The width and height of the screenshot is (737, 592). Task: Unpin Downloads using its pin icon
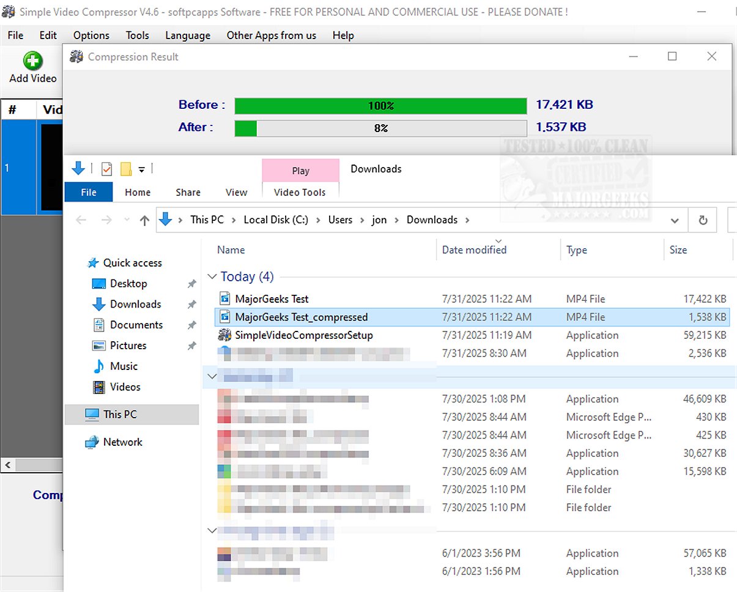(x=191, y=305)
